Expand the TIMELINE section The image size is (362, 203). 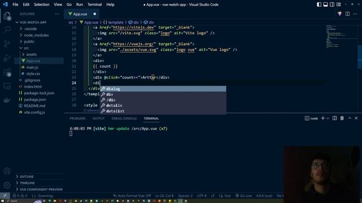39,183
